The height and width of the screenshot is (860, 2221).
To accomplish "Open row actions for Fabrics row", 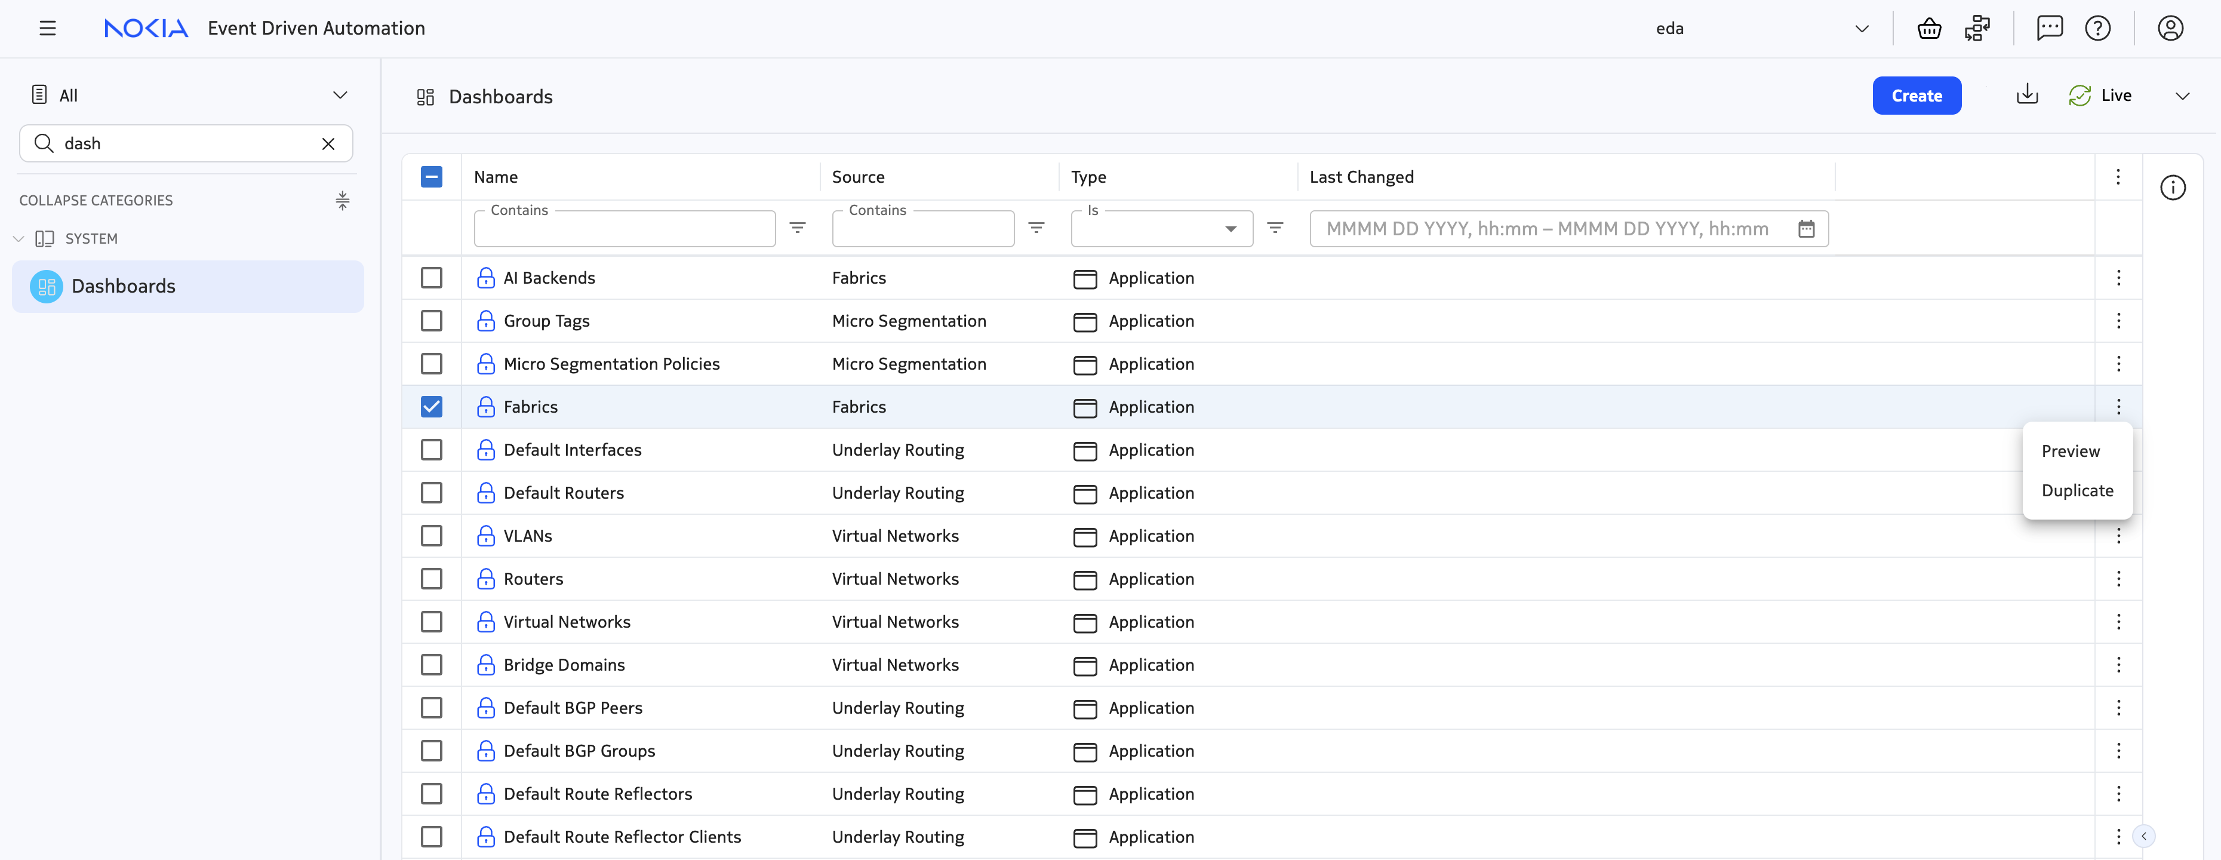I will pos(2118,407).
